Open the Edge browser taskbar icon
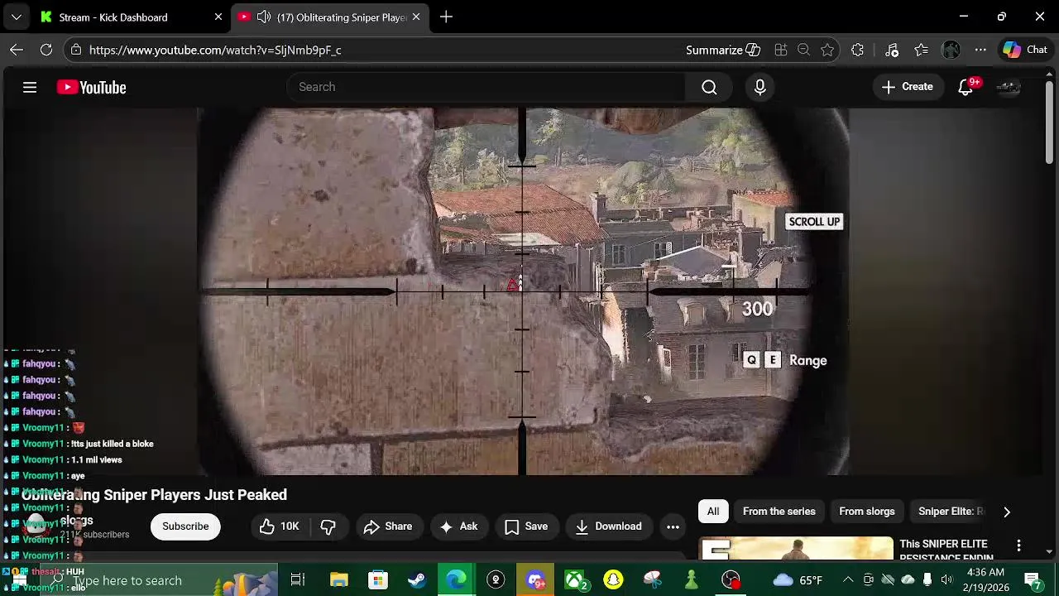Image resolution: width=1059 pixels, height=596 pixels. tap(456, 580)
